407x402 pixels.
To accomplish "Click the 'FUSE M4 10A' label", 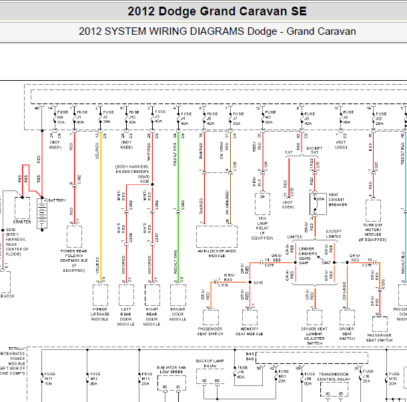I will (x=62, y=118).
